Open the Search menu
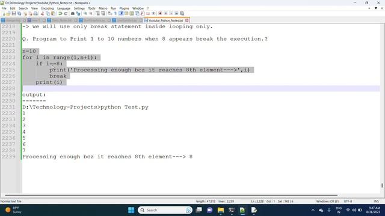This screenshot has height=216, width=385. [x=23, y=8]
